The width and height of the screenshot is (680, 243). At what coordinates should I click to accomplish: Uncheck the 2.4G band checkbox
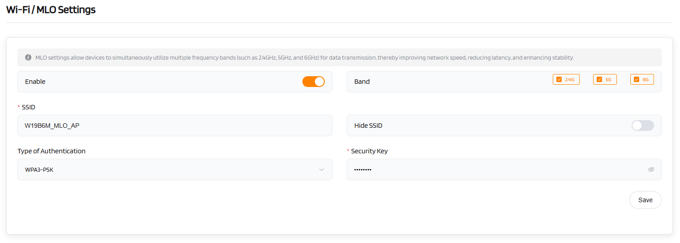tap(559, 79)
